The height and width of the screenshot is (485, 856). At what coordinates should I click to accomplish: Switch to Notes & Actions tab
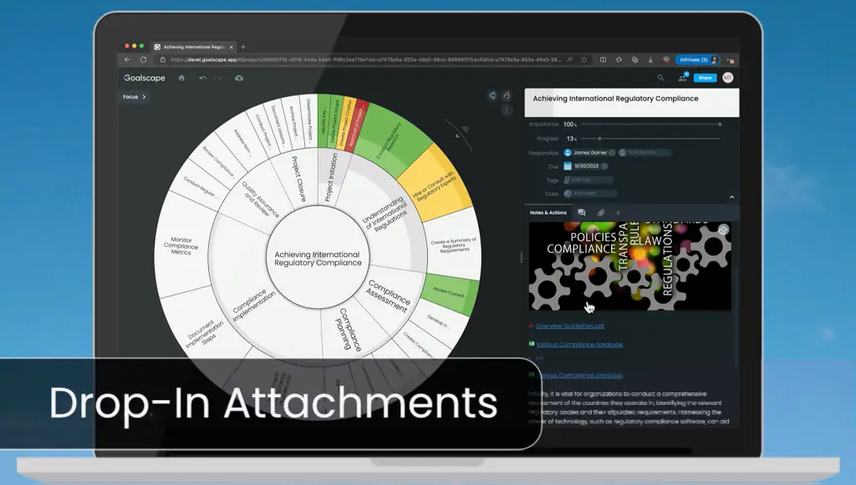coord(548,213)
